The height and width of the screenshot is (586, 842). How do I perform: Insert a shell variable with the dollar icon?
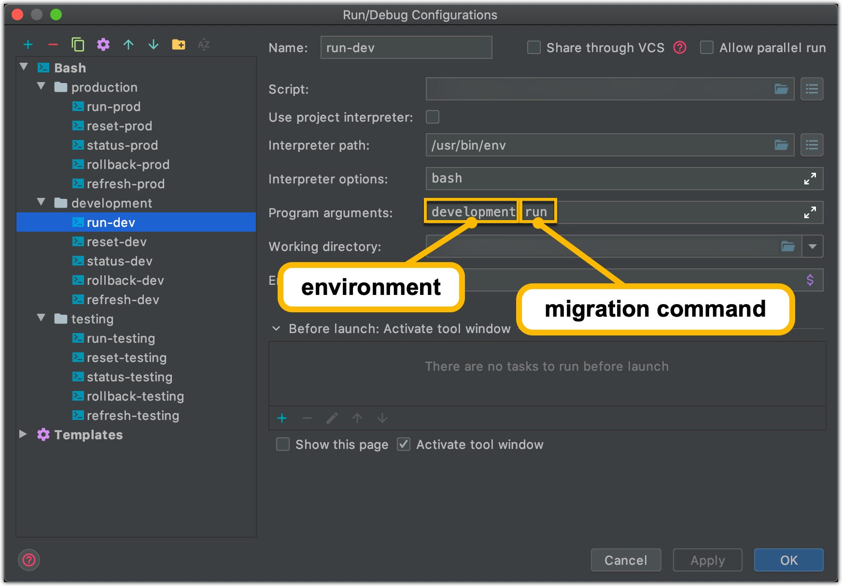pos(810,279)
